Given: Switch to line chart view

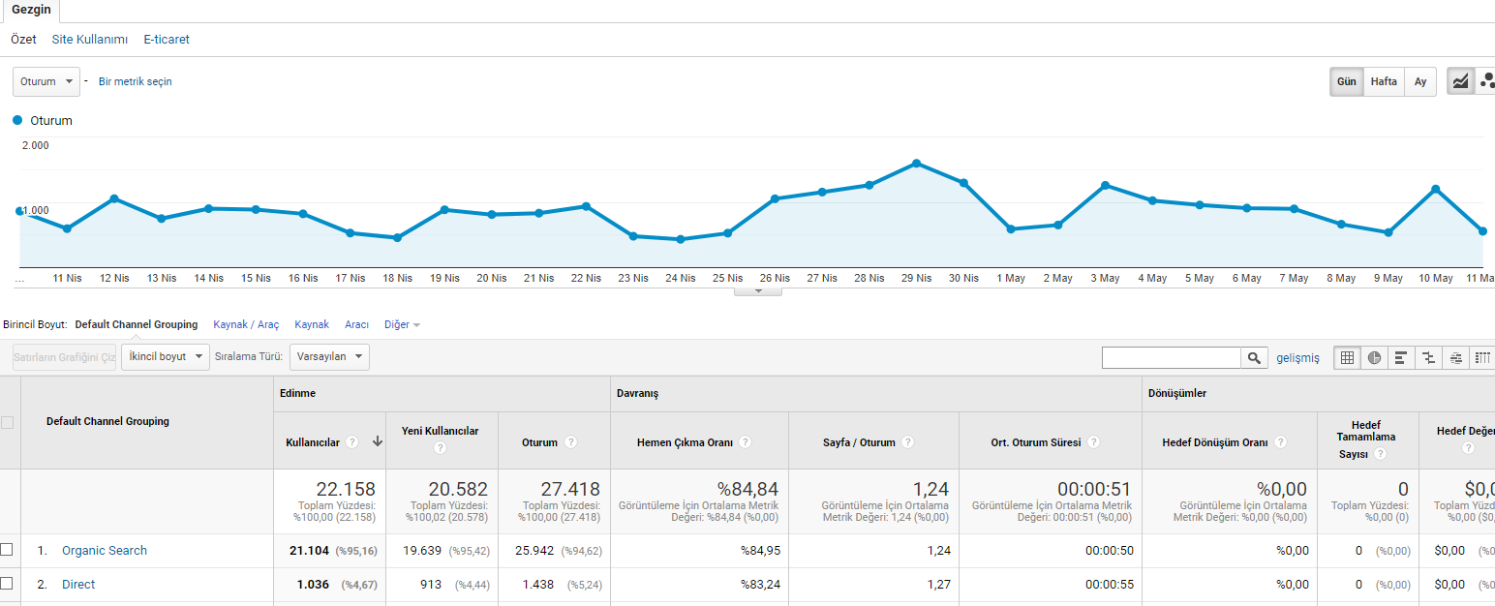Looking at the screenshot, I should [1460, 81].
